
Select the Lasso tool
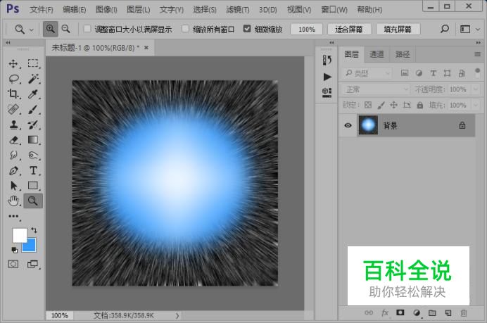(x=13, y=79)
